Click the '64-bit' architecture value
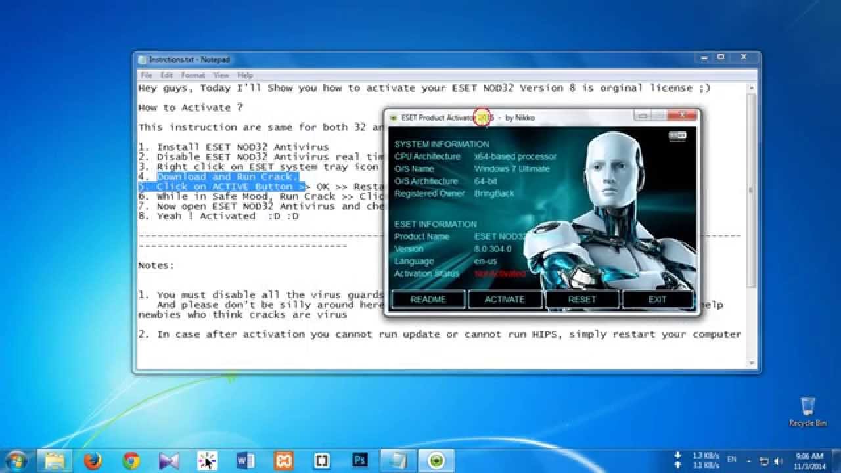This screenshot has height=473, width=841. (485, 181)
